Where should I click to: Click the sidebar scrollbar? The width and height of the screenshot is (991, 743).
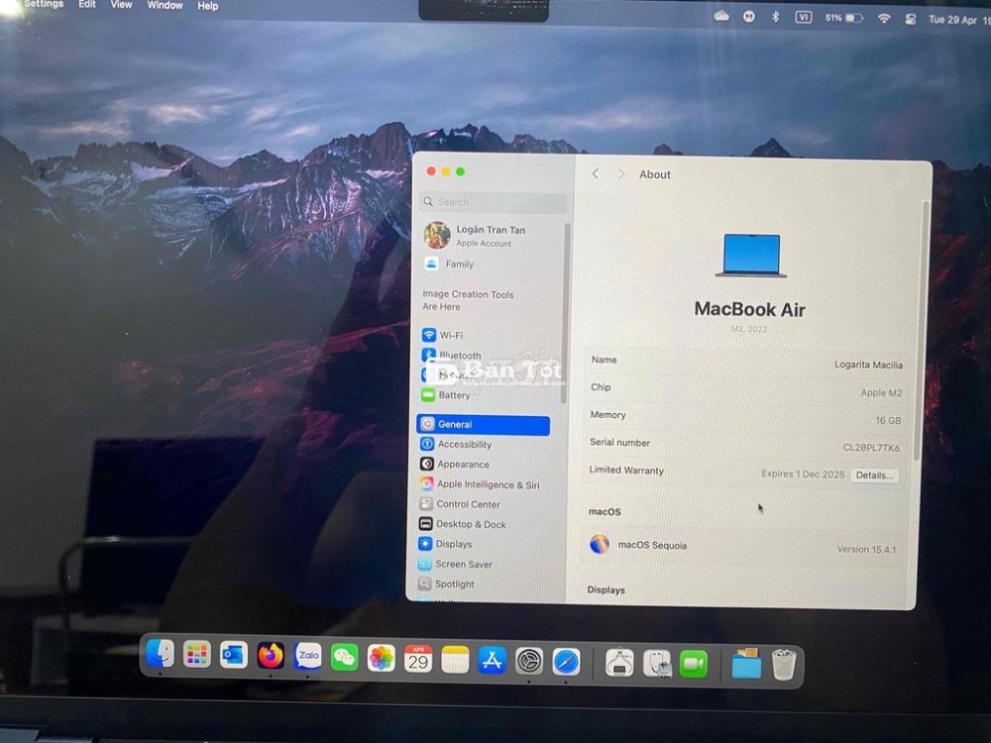coord(565,313)
